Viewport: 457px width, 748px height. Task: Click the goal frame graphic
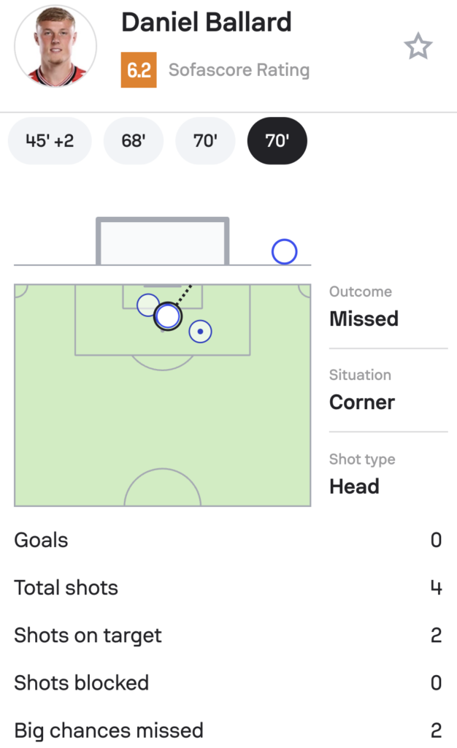coord(163,241)
